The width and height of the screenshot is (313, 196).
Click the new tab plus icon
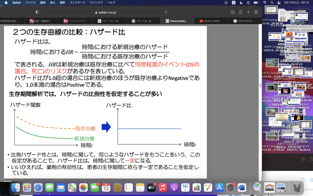click(x=248, y=12)
